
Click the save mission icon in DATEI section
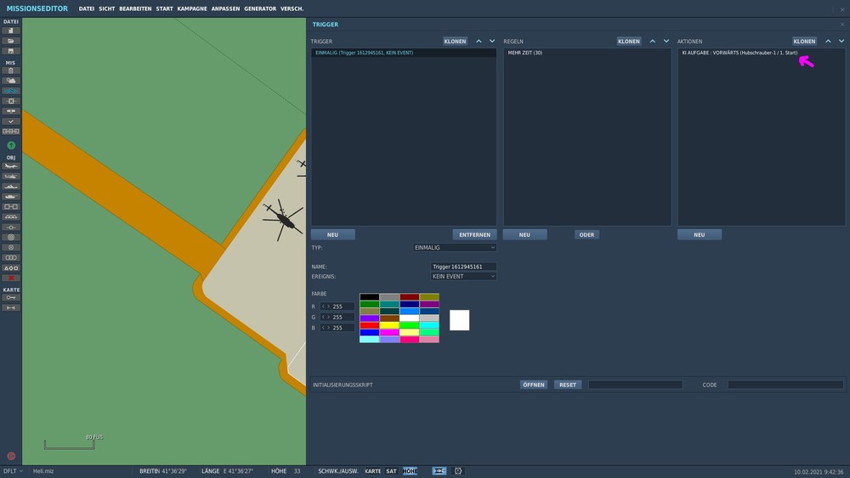(11, 51)
